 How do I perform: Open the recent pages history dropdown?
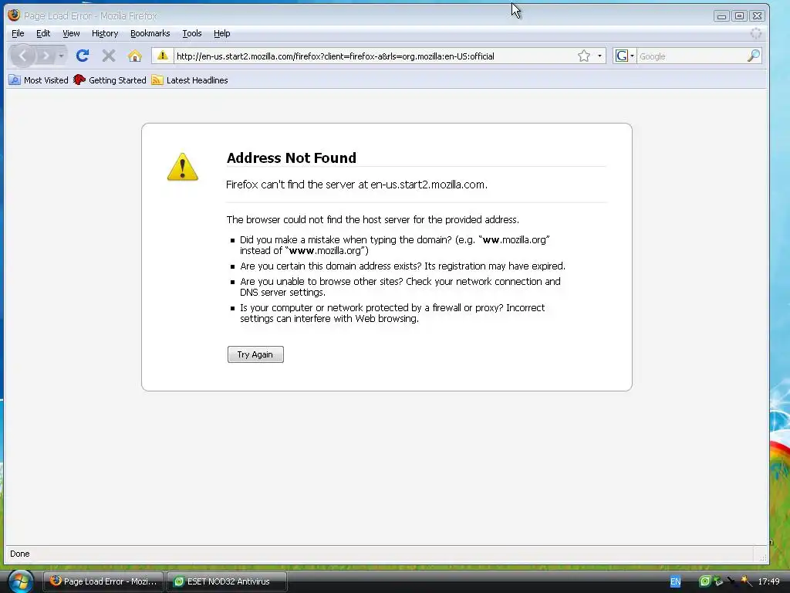click(x=61, y=56)
